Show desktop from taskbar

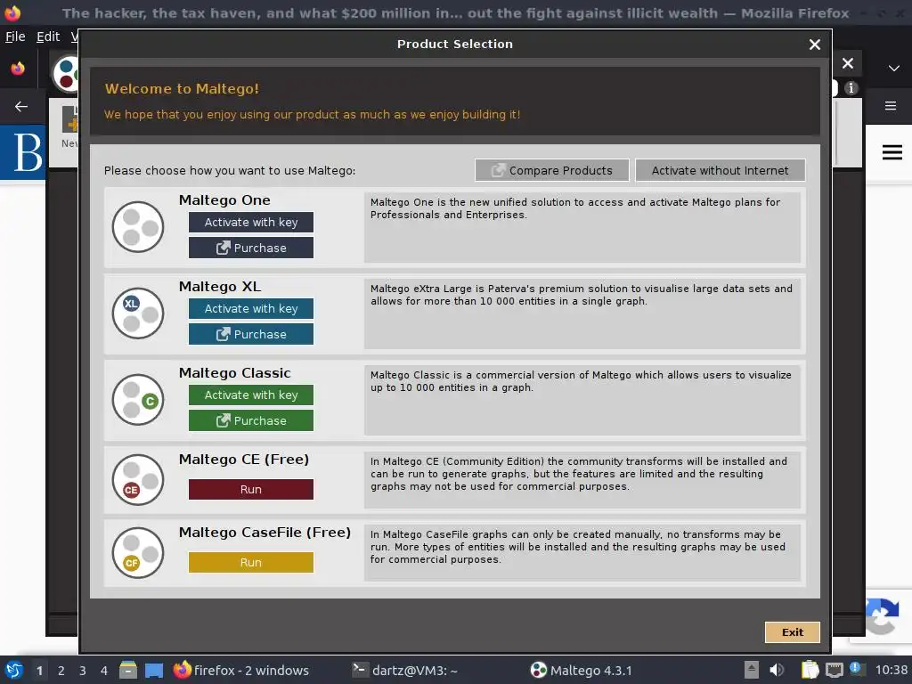click(154, 670)
